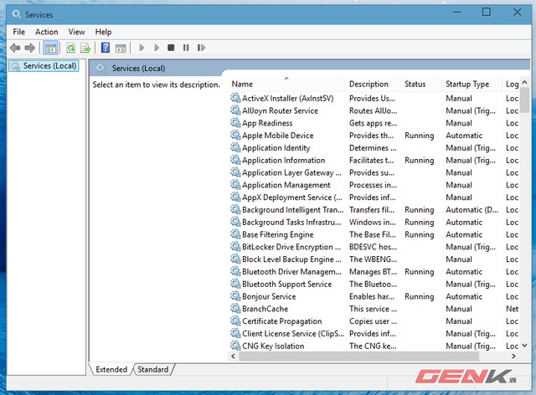
Task: Click Running status of Apple Mobile Device
Action: click(x=419, y=136)
